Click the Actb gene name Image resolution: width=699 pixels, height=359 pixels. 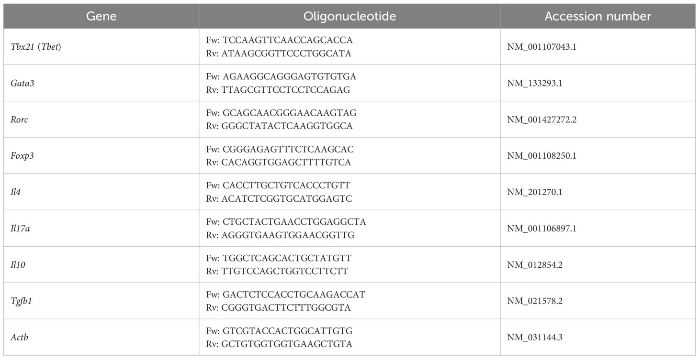19,337
